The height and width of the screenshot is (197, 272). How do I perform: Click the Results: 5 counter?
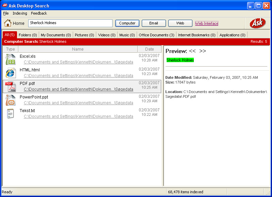click(259, 41)
